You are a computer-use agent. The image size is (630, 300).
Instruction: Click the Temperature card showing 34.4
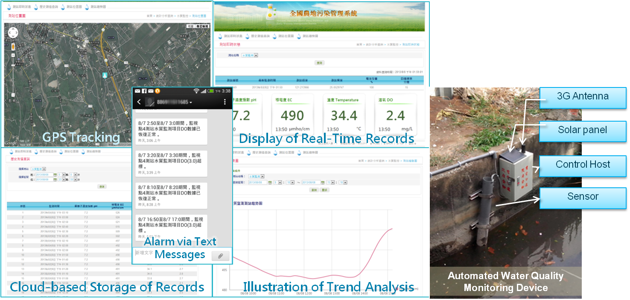(344, 114)
